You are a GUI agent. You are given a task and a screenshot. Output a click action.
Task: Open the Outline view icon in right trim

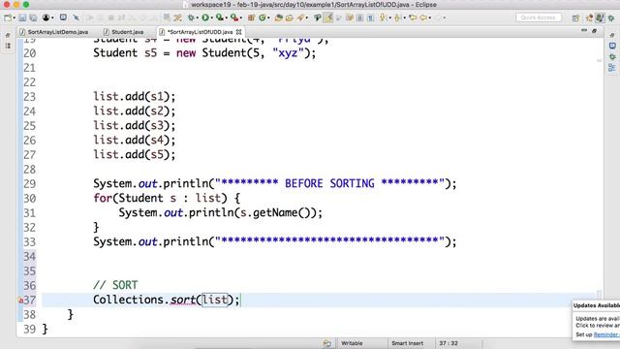[x=612, y=68]
